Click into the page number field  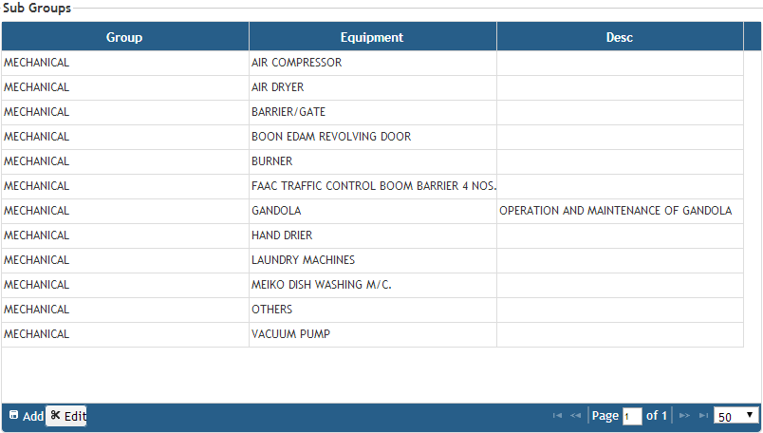pyautogui.click(x=632, y=417)
